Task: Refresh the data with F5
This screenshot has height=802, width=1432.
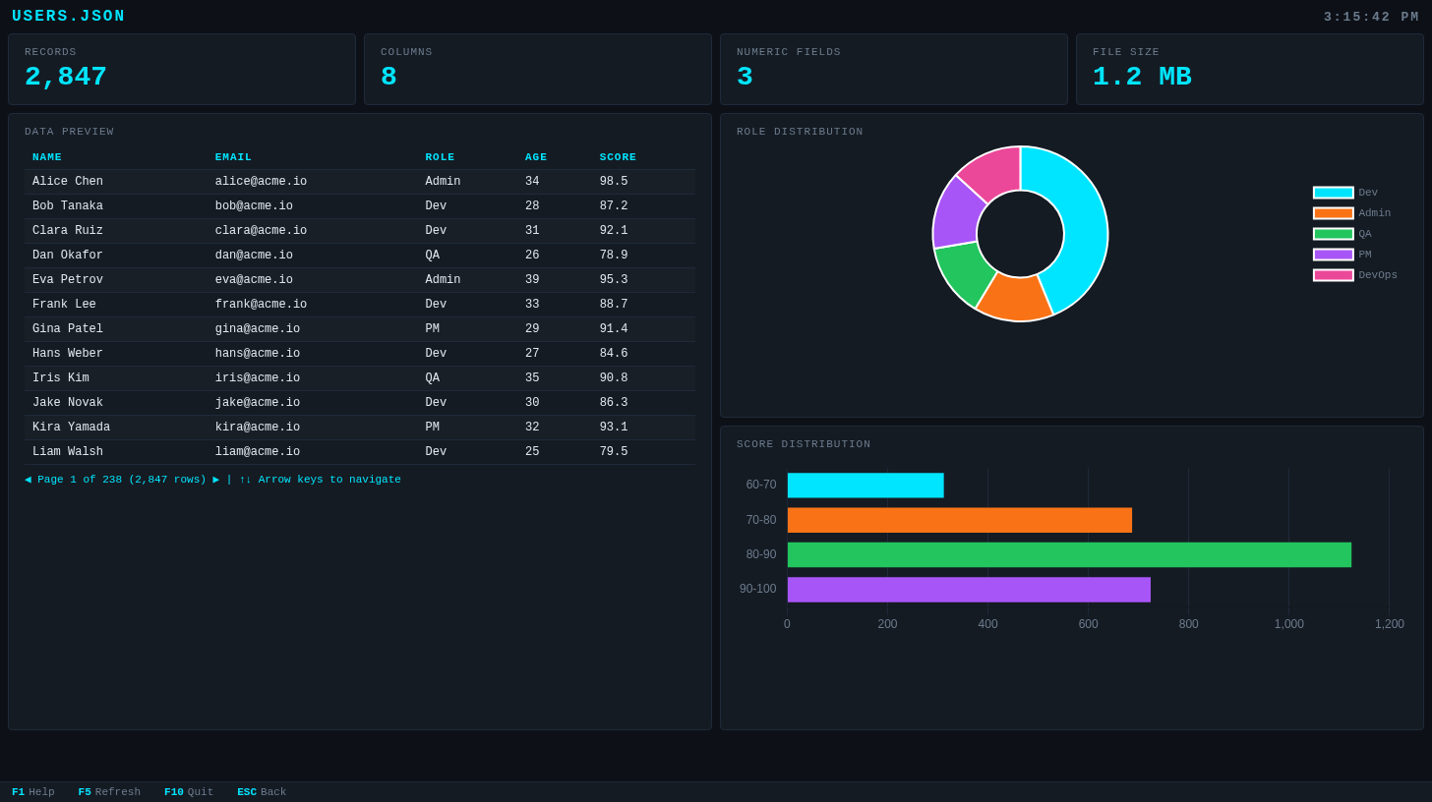Action: pyautogui.click(x=108, y=791)
